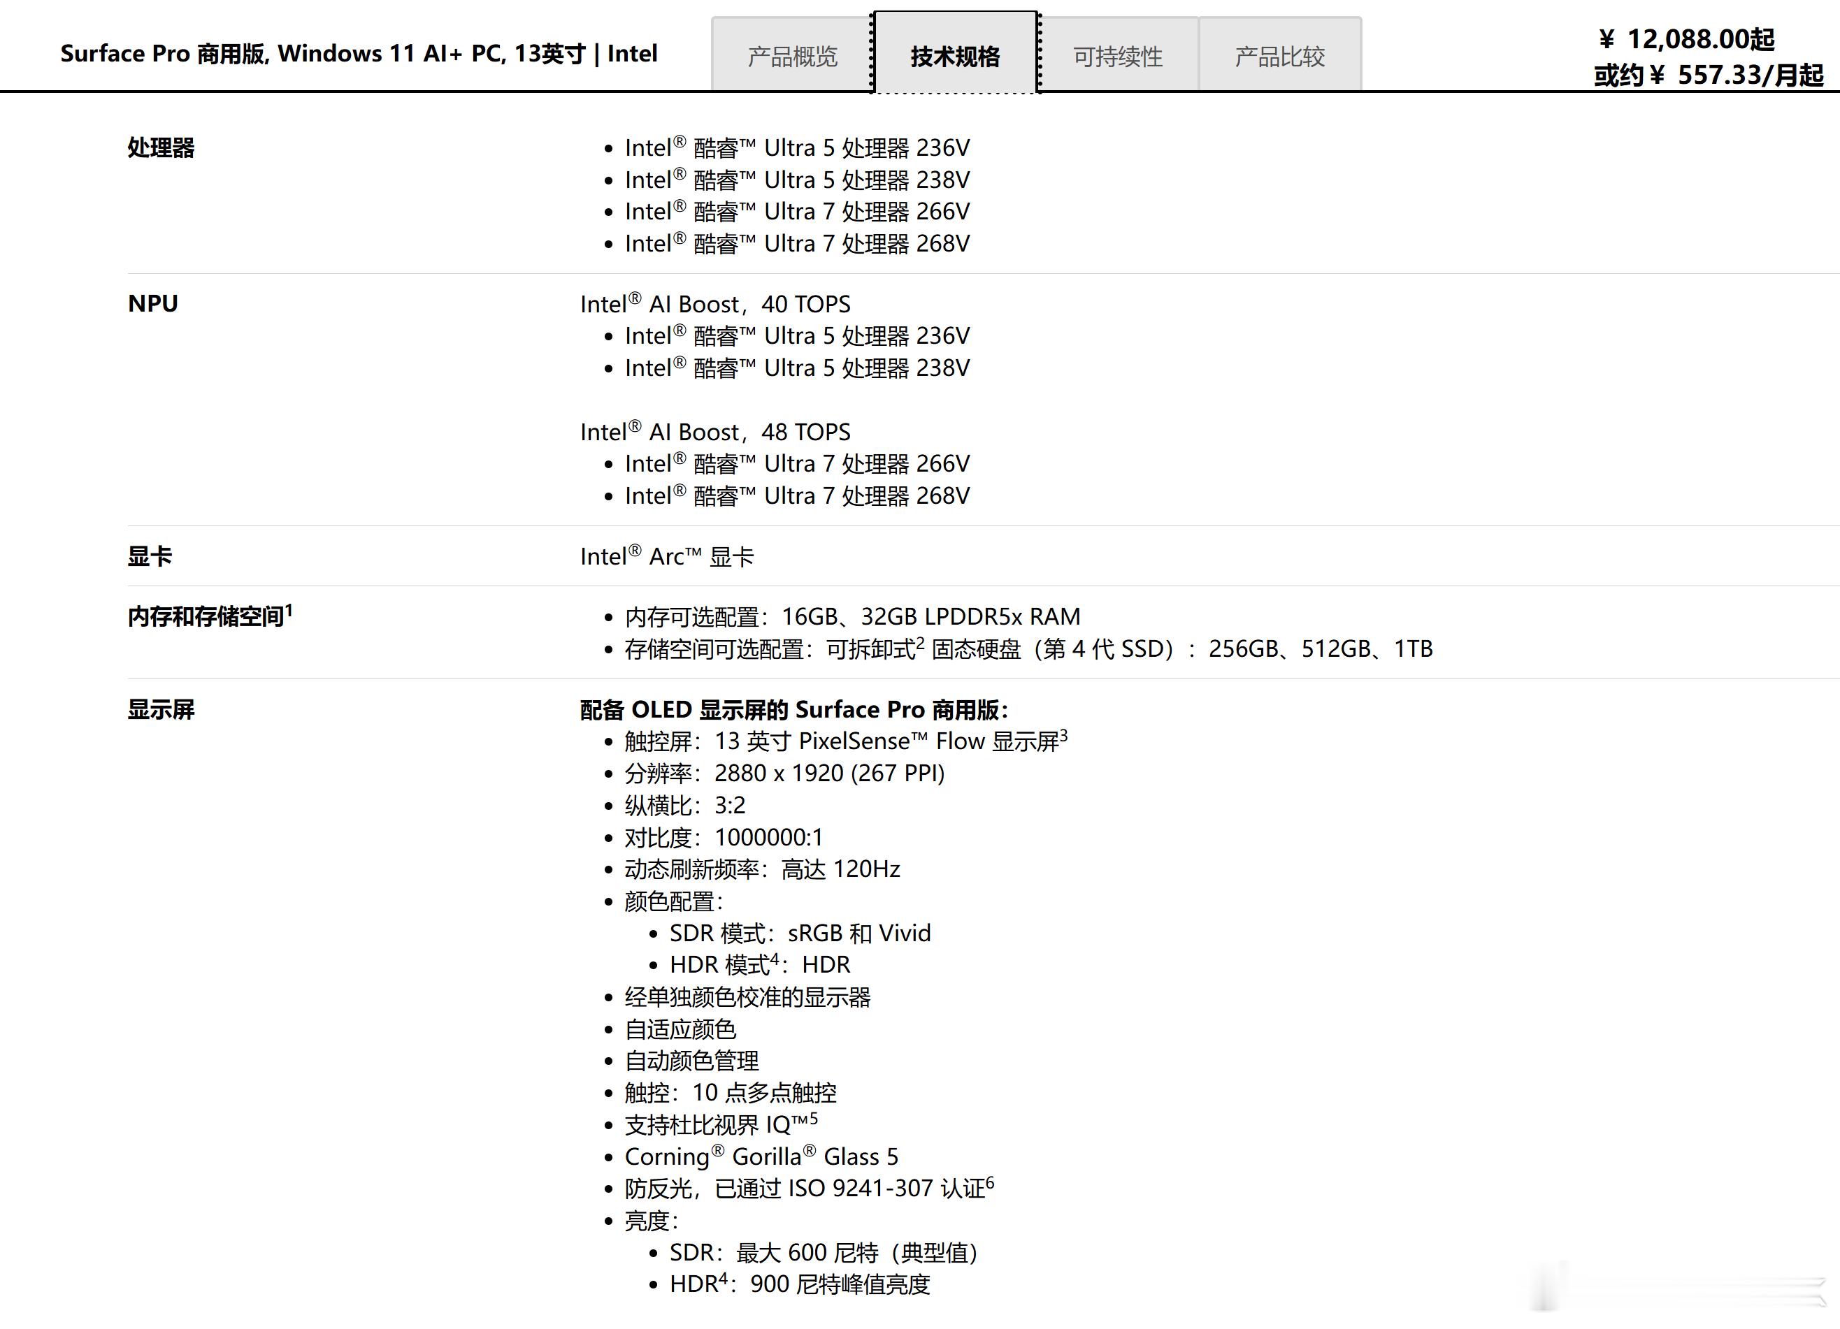Viewport: 1840px width, 1329px height.
Task: Open the 产品概览 tab
Action: pyautogui.click(x=792, y=55)
